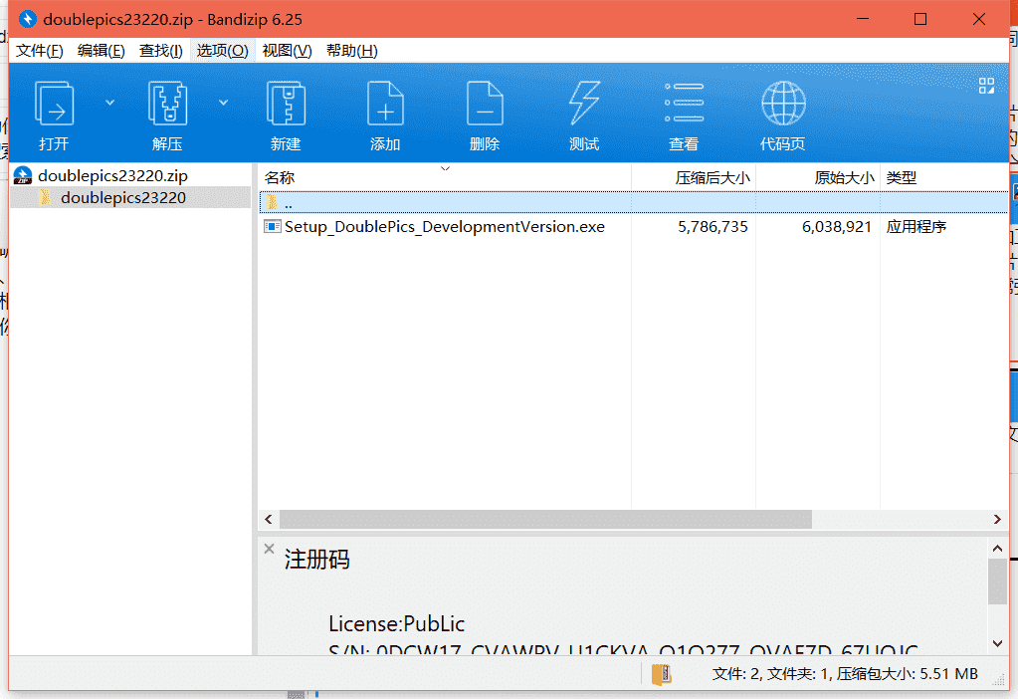The width and height of the screenshot is (1018, 699).
Task: Sort by 类型 column header
Action: 944,177
